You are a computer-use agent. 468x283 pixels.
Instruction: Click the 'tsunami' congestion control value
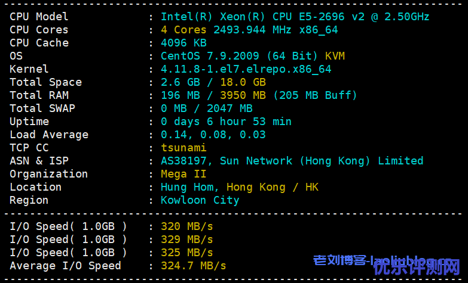coord(183,148)
